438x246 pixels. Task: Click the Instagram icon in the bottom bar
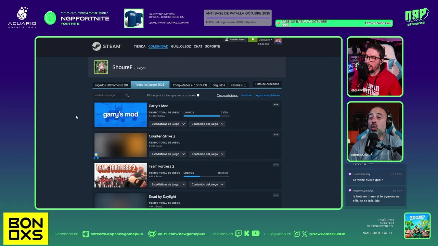pyautogui.click(x=297, y=234)
